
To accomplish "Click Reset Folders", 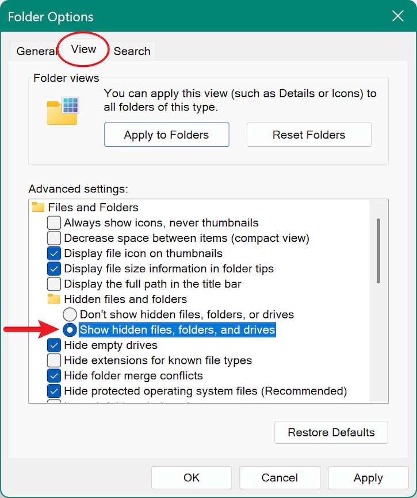I will pyautogui.click(x=308, y=134).
